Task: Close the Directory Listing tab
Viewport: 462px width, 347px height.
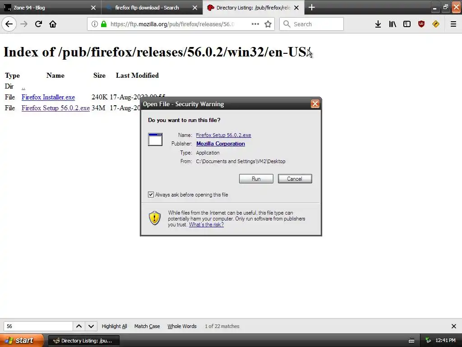Action: point(296,8)
